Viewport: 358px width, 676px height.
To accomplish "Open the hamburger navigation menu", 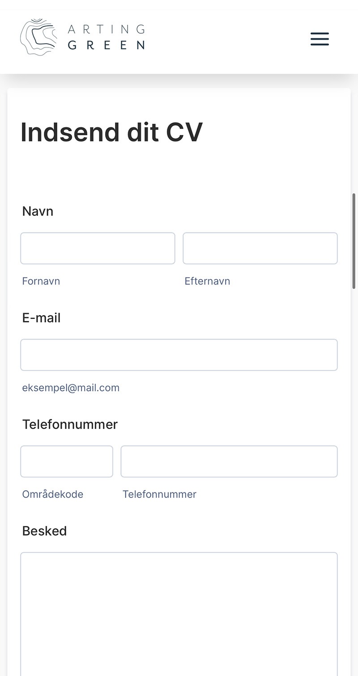I will click(x=320, y=39).
